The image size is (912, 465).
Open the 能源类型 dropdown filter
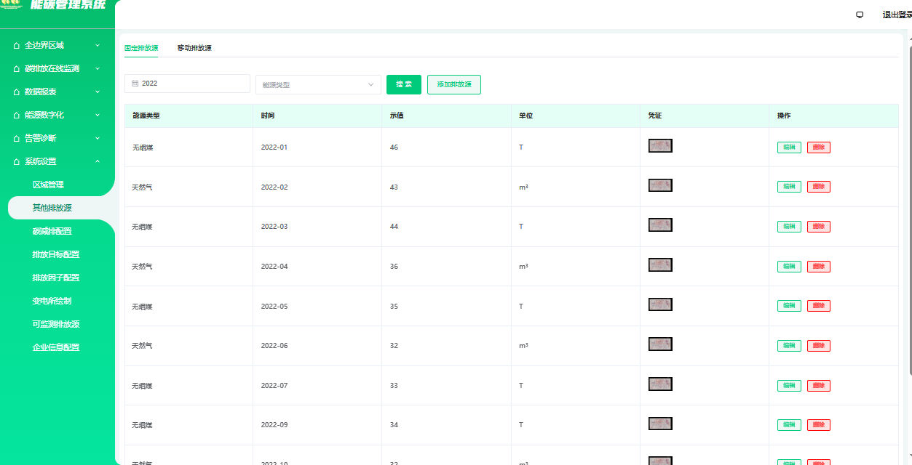pyautogui.click(x=318, y=85)
